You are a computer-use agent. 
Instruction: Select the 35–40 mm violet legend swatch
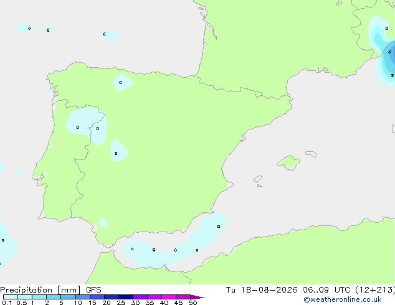[x=155, y=297]
